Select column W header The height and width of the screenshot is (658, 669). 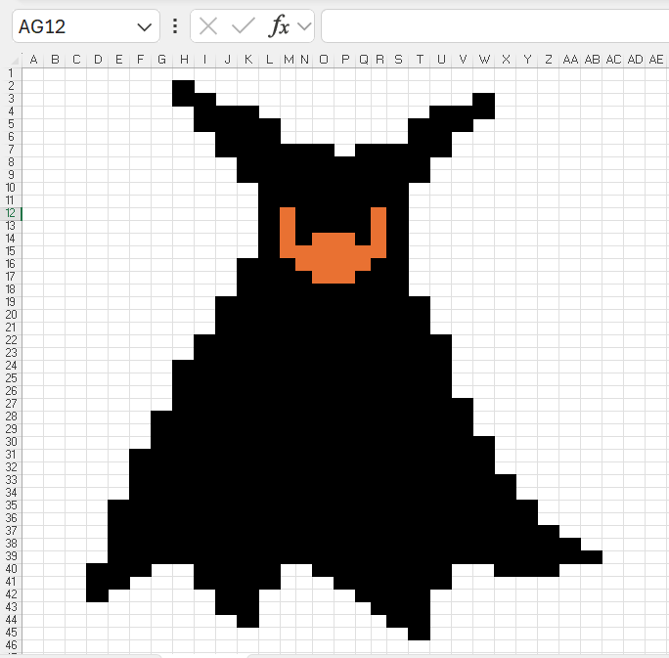484,60
